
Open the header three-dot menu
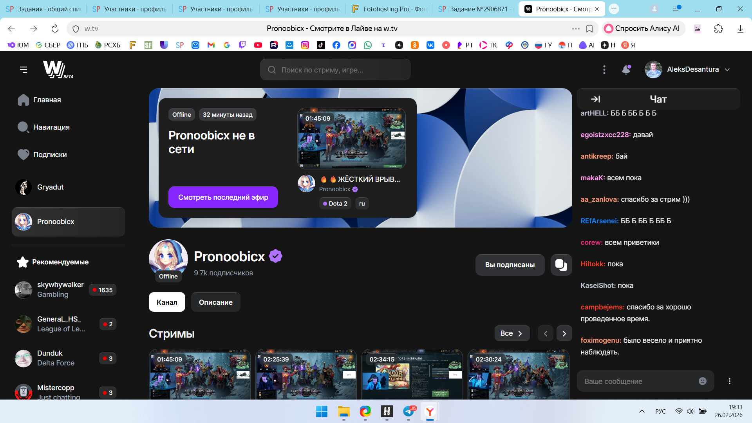(604, 70)
